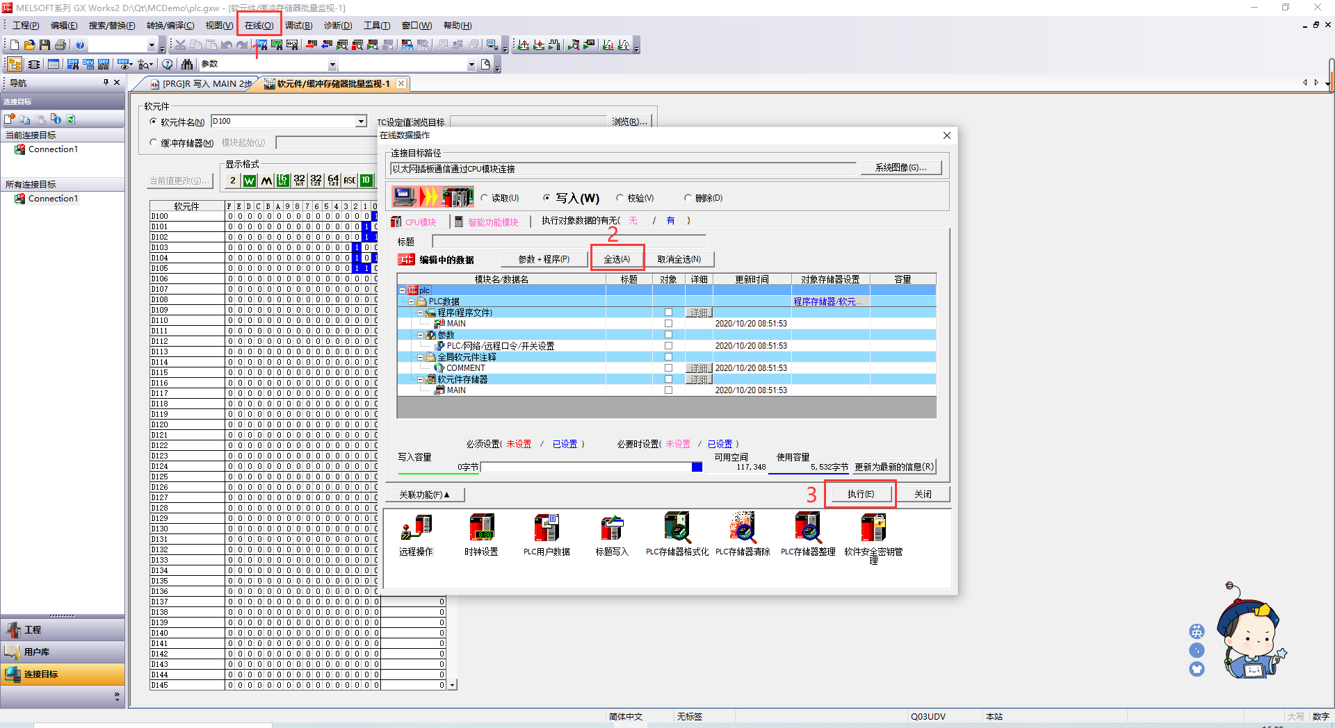Select the 缓冲存储器(M) radio button
Image resolution: width=1335 pixels, height=728 pixels.
click(154, 142)
